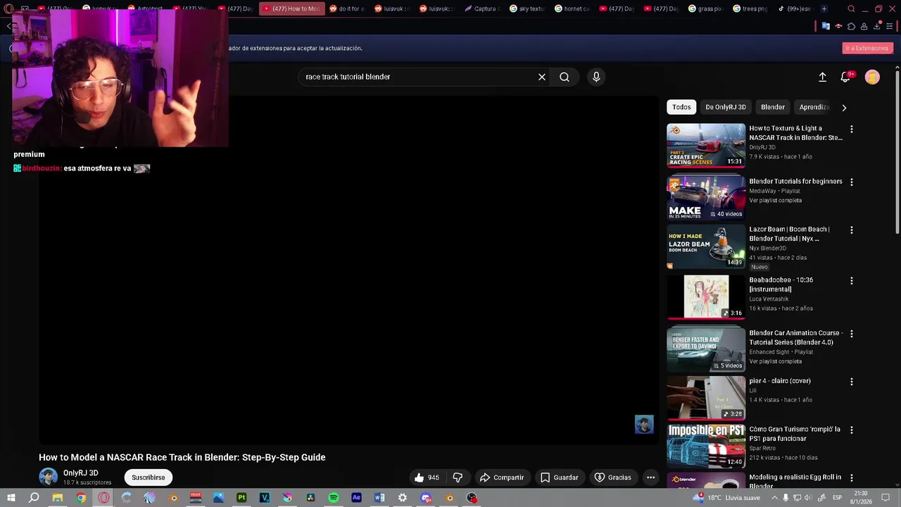Open a new browser tab with plus
Image resolution: width=901 pixels, height=507 pixels.
(824, 8)
